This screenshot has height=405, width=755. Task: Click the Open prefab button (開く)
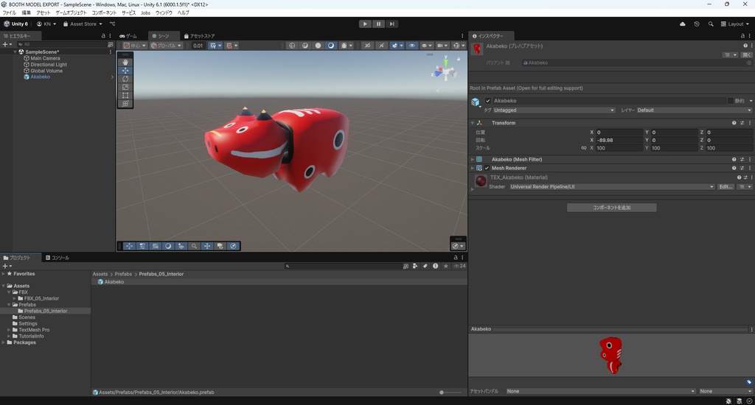[746, 54]
